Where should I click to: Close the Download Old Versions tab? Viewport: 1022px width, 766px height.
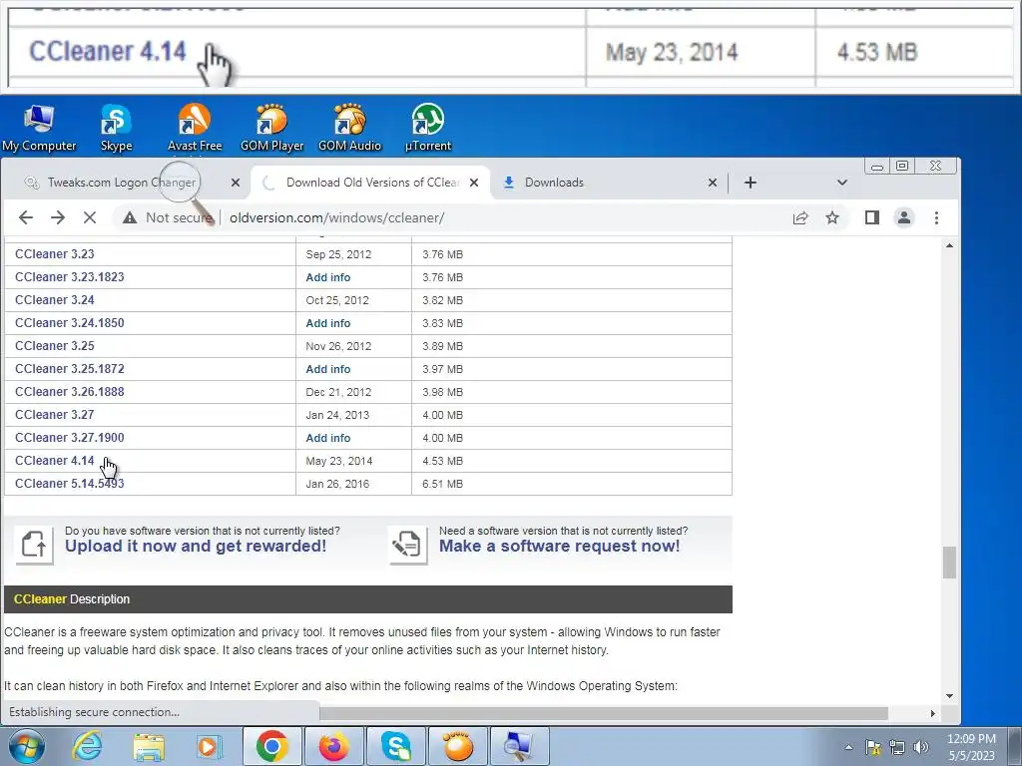[x=474, y=183]
